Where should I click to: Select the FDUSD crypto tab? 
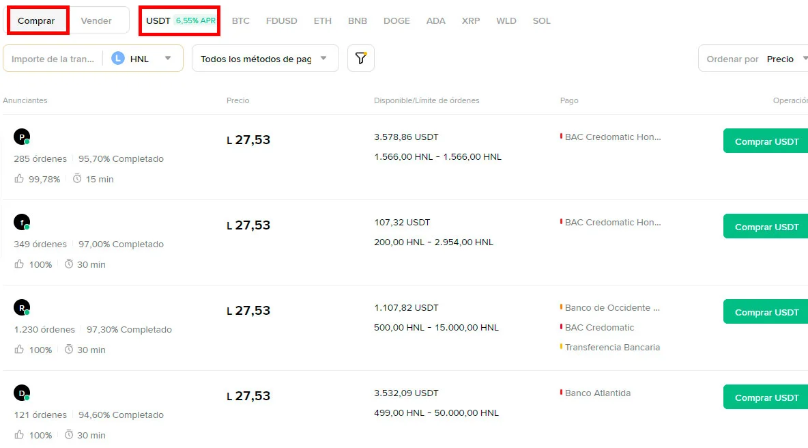pos(281,20)
